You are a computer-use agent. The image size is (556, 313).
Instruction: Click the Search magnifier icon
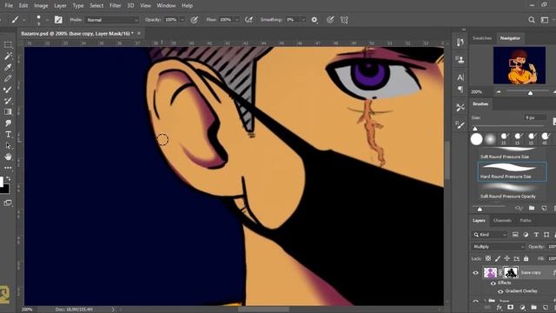531,20
